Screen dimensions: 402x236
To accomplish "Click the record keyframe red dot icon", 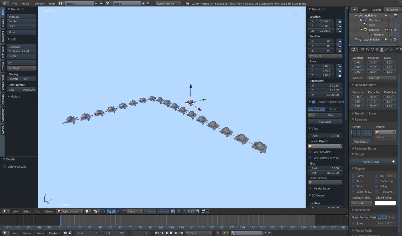I will click(218, 233).
